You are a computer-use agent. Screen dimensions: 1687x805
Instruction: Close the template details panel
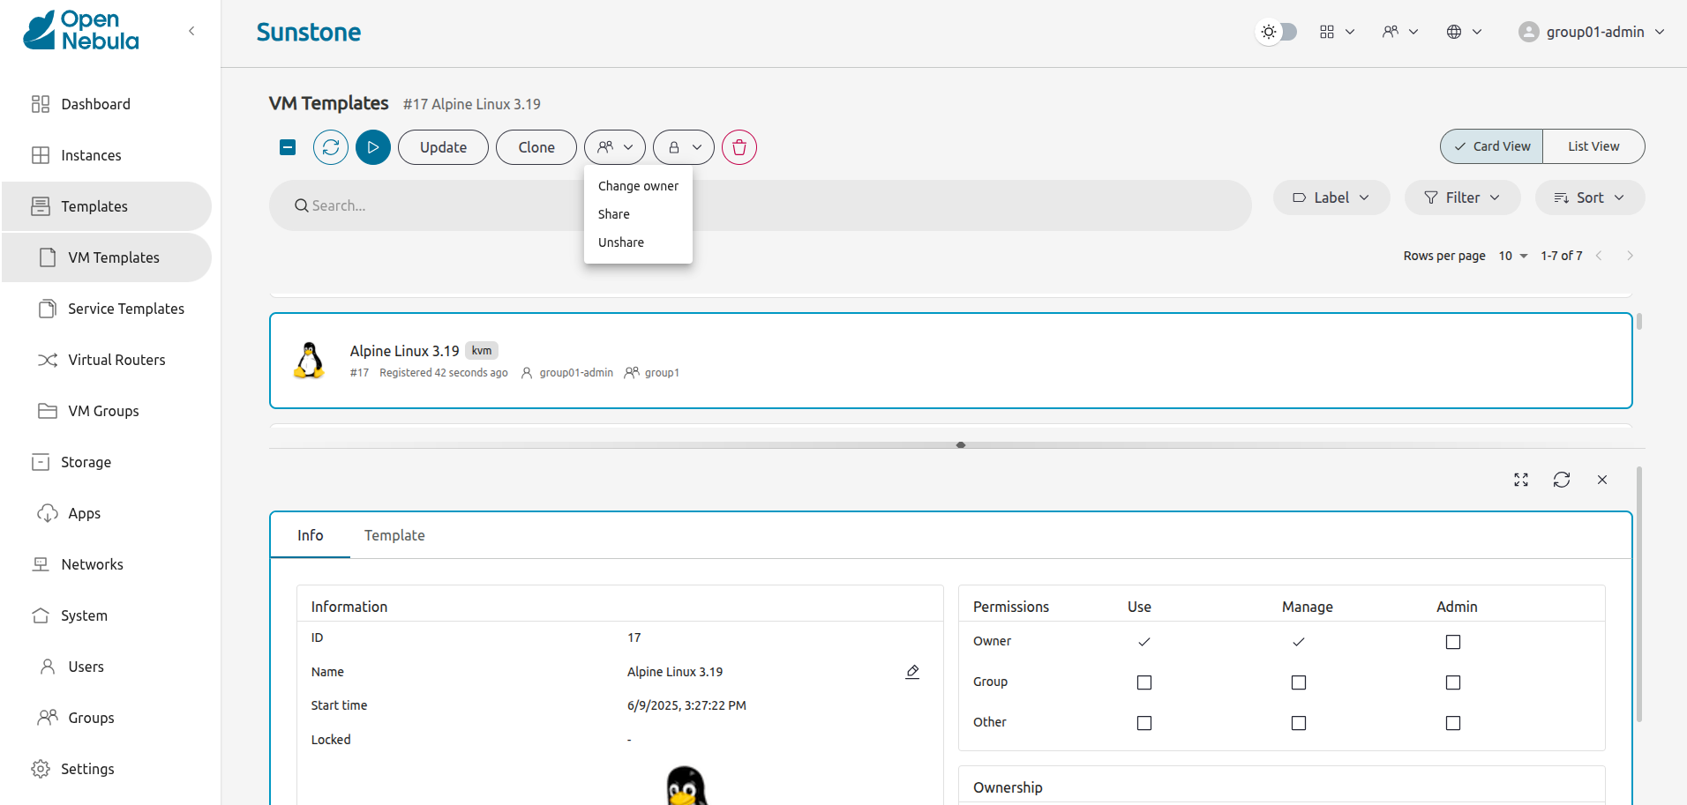pyautogui.click(x=1602, y=480)
